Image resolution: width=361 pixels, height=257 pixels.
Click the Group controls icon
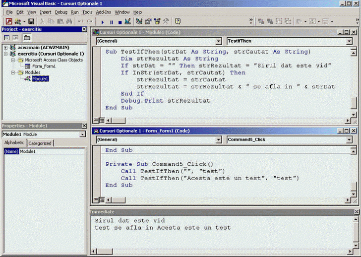(x=279, y=21)
